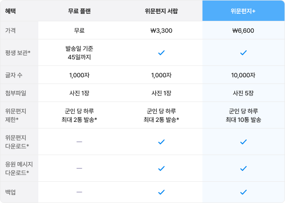
Task: Click 위문편지 다운로드 checkmark in 위문편지+ column
Action: point(243,142)
